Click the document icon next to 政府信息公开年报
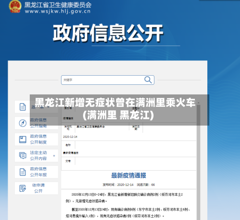This screenshot has width=240, height=220. click(x=23, y=172)
